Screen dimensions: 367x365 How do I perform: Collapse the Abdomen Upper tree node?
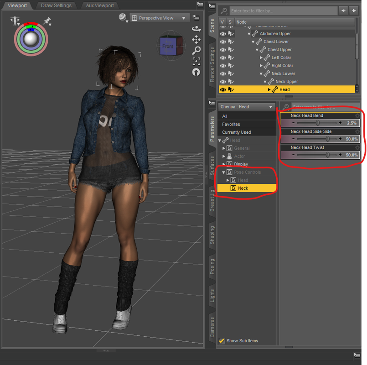249,34
